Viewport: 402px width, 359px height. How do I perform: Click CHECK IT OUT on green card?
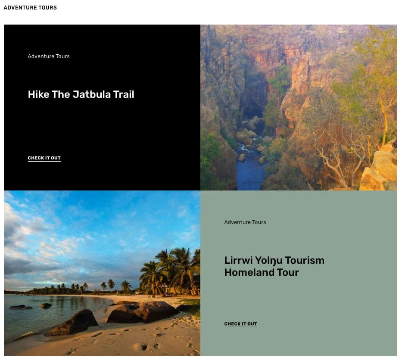click(x=240, y=324)
